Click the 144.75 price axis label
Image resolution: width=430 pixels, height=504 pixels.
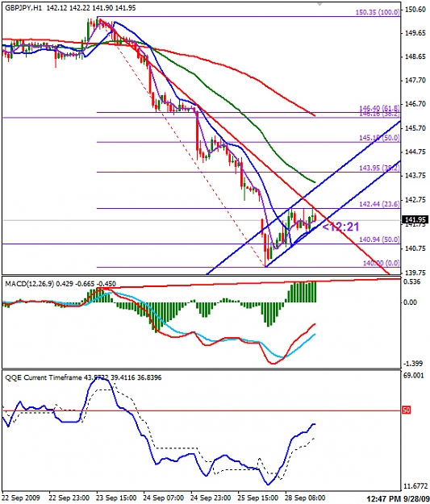[415, 152]
